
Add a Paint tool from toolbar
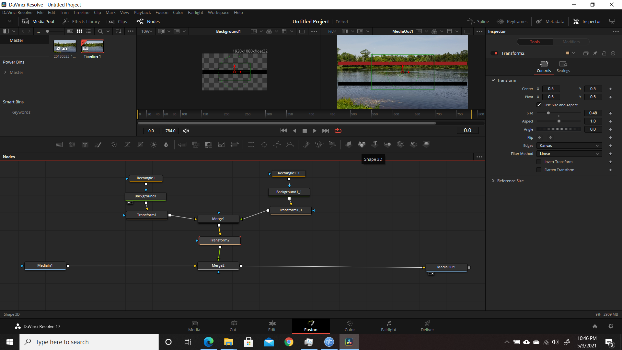(98, 145)
